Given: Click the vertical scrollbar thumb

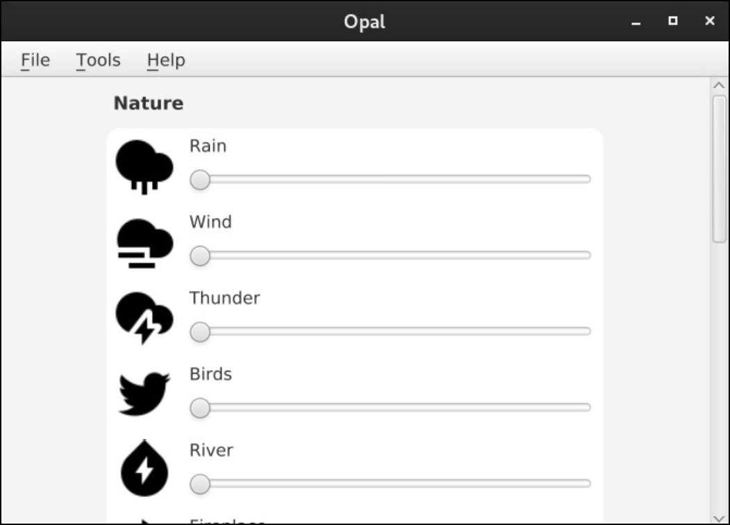Looking at the screenshot, I should click(x=719, y=169).
